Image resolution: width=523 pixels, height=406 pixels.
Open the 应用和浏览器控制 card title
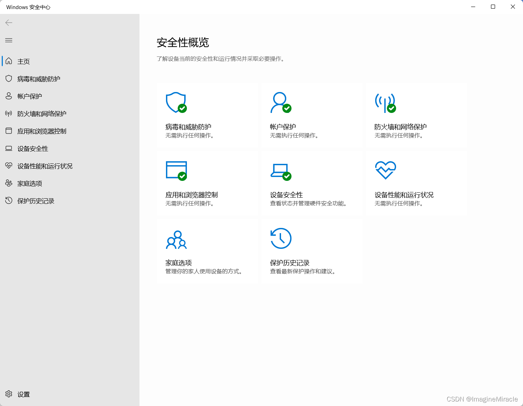coord(191,195)
